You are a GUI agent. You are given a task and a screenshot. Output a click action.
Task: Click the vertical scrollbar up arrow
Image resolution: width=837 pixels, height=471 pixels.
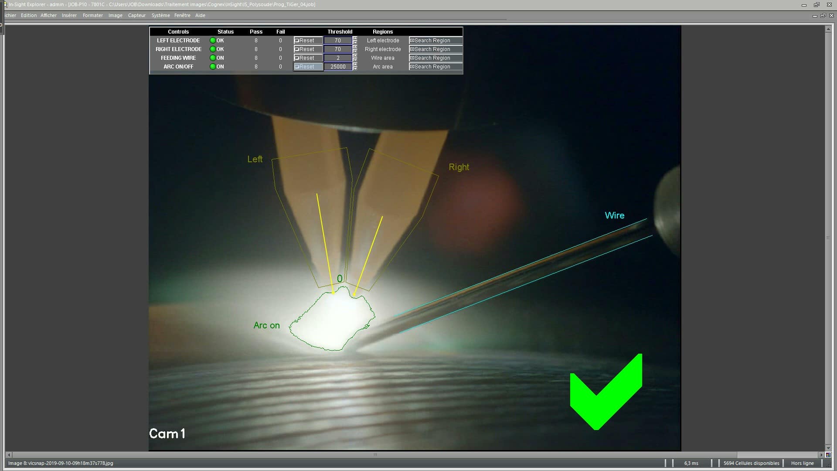[828, 29]
